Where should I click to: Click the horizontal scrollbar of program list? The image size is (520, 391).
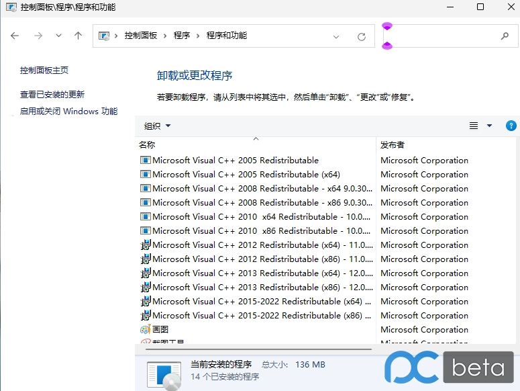click(x=258, y=349)
